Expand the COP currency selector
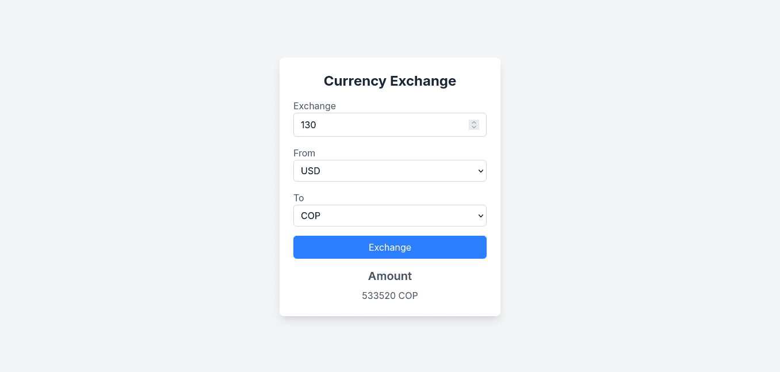Image resolution: width=780 pixels, height=372 pixels. click(x=390, y=216)
